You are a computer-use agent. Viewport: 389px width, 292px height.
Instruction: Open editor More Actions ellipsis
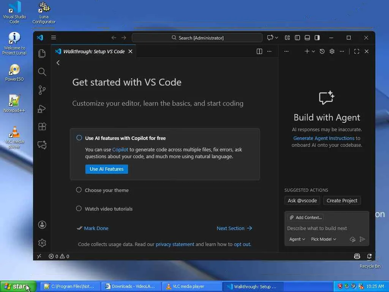[x=269, y=51]
